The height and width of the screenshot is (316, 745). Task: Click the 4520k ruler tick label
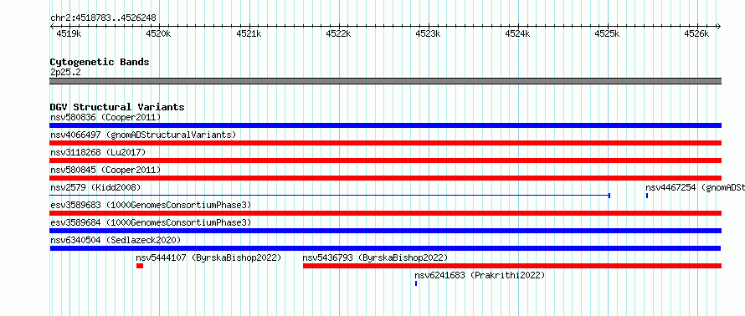(159, 33)
